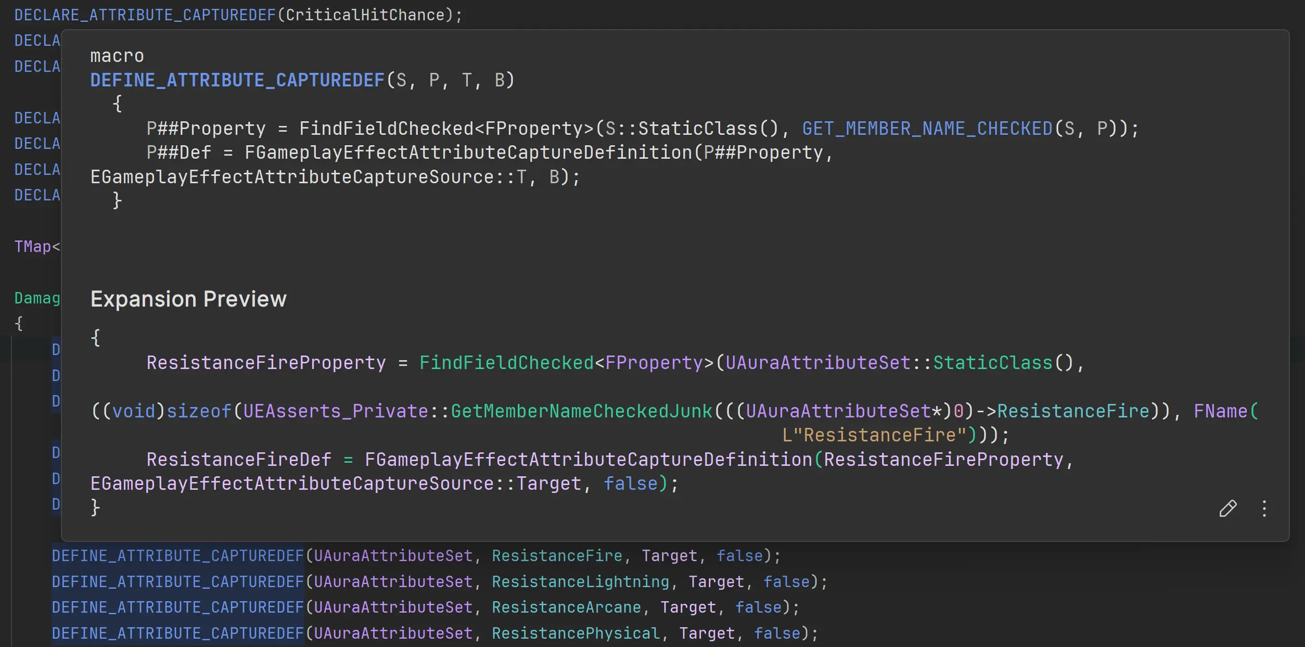Screen dimensions: 1305x647
Task: Click the ResistanceArcane argument in code
Action: point(566,607)
